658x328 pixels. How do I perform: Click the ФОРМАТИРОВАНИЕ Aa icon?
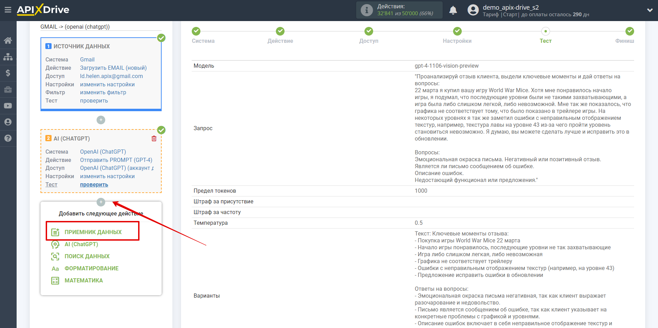(55, 269)
